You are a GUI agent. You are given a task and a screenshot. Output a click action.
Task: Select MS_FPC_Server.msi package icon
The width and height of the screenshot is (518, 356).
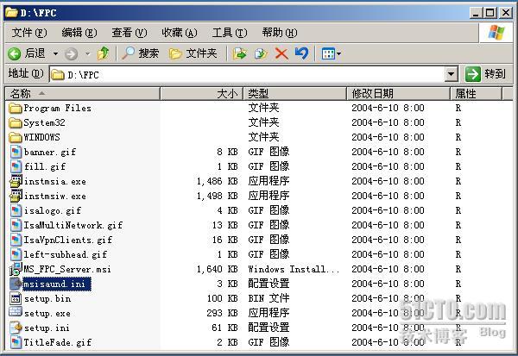[x=16, y=269]
